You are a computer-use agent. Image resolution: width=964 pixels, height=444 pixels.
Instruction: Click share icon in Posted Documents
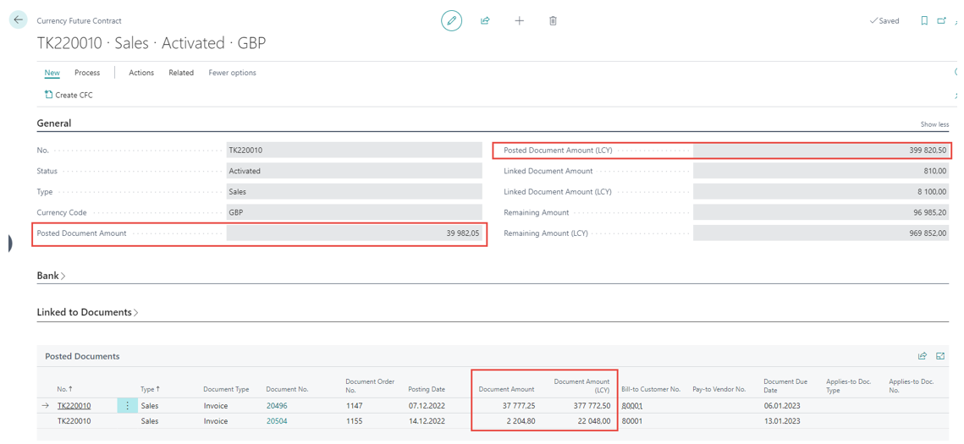tap(923, 356)
